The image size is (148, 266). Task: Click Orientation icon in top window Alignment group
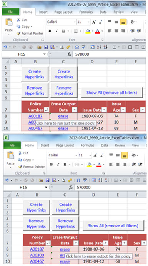tap(132, 22)
